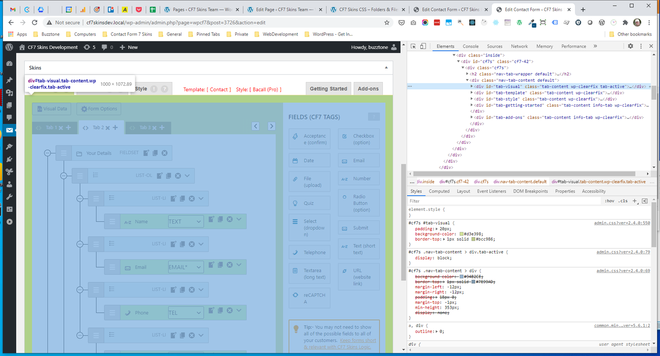The image size is (660, 356).
Task: Add the Telephone field tag
Action: pos(309,252)
